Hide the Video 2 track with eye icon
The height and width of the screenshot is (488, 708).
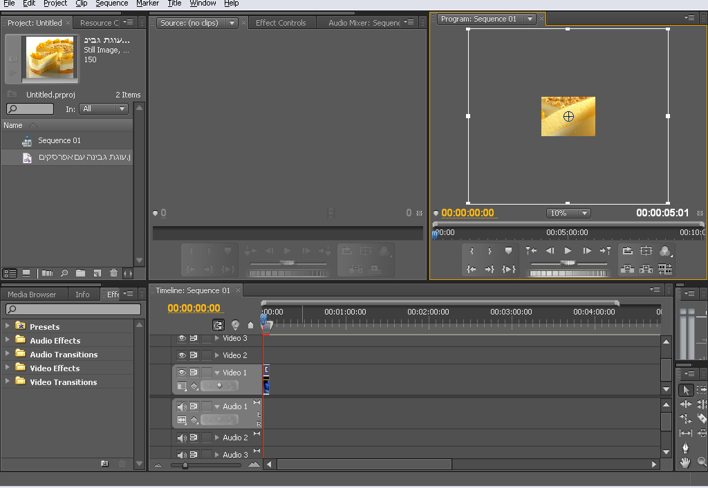pyautogui.click(x=182, y=355)
